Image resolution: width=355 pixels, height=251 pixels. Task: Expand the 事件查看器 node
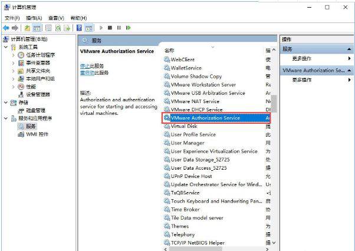pos(14,63)
